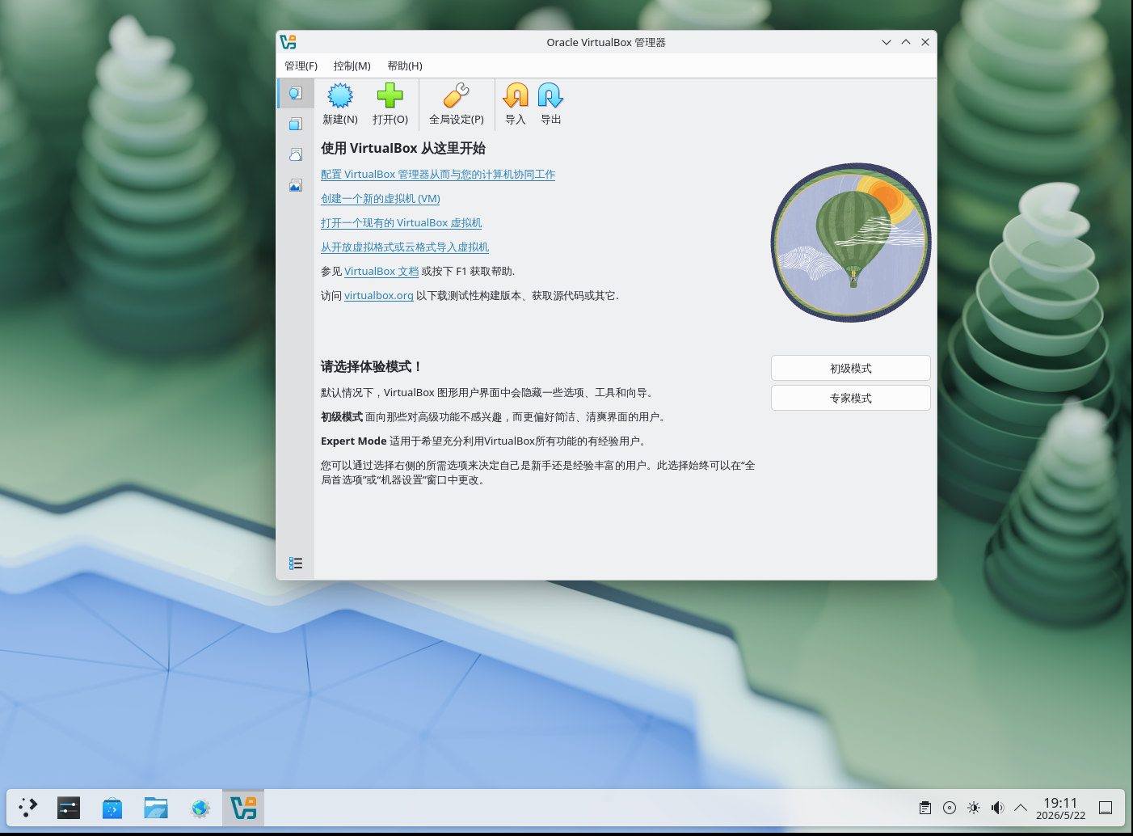Viewport: 1133px width, 836px height.
Task: Click the show desktop icon at taskbar end
Action: (x=1106, y=808)
